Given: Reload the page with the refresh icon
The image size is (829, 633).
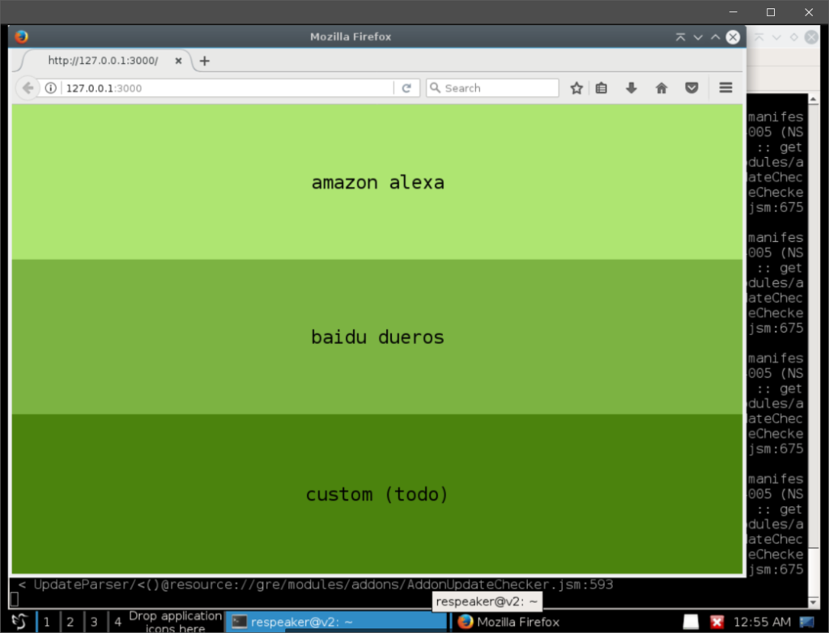Looking at the screenshot, I should [406, 87].
